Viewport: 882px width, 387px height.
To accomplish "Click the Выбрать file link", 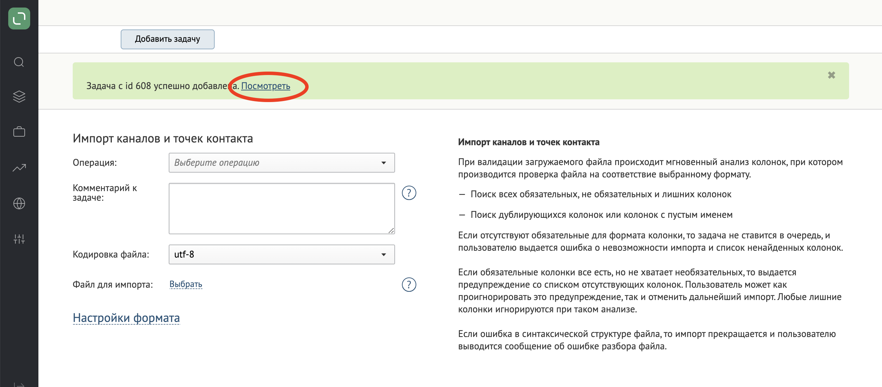I will tap(186, 284).
